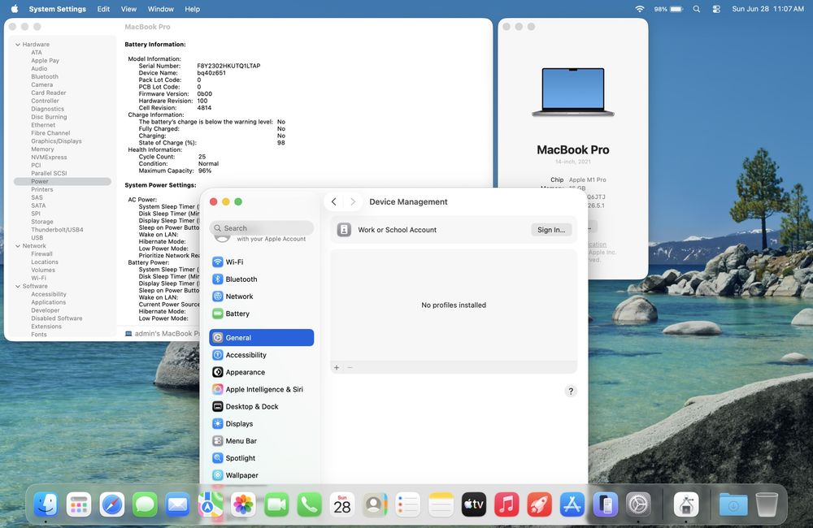Collapse the Software section in System Information
Image resolution: width=813 pixels, height=528 pixels.
pyautogui.click(x=18, y=286)
